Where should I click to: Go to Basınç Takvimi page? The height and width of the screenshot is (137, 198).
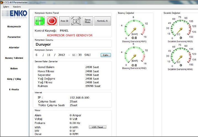tap(14, 58)
